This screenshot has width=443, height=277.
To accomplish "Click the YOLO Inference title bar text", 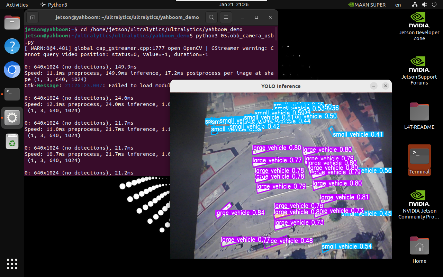I will [x=281, y=86].
